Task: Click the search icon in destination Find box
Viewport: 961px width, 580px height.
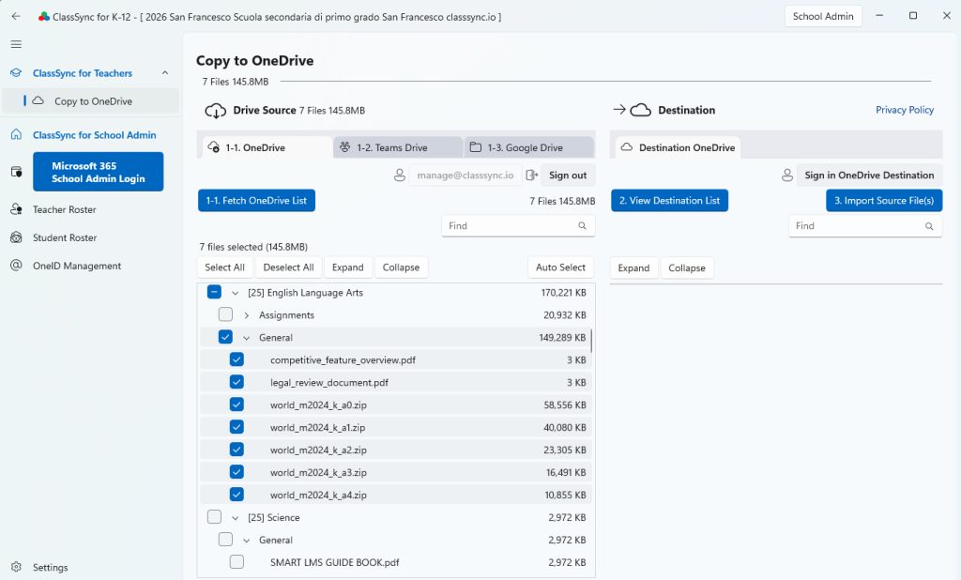Action: pyautogui.click(x=929, y=226)
